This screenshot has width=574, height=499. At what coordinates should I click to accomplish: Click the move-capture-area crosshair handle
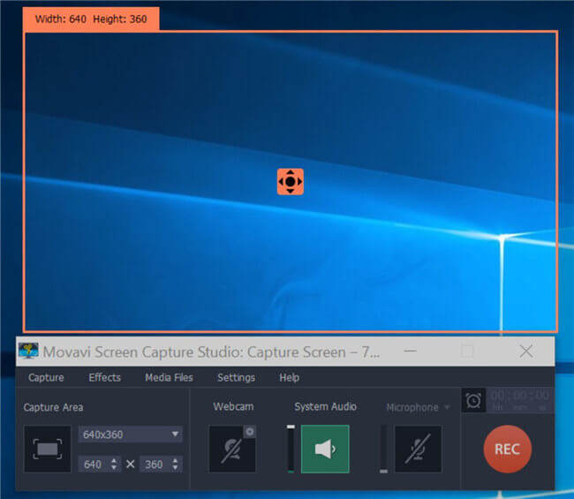[290, 182]
